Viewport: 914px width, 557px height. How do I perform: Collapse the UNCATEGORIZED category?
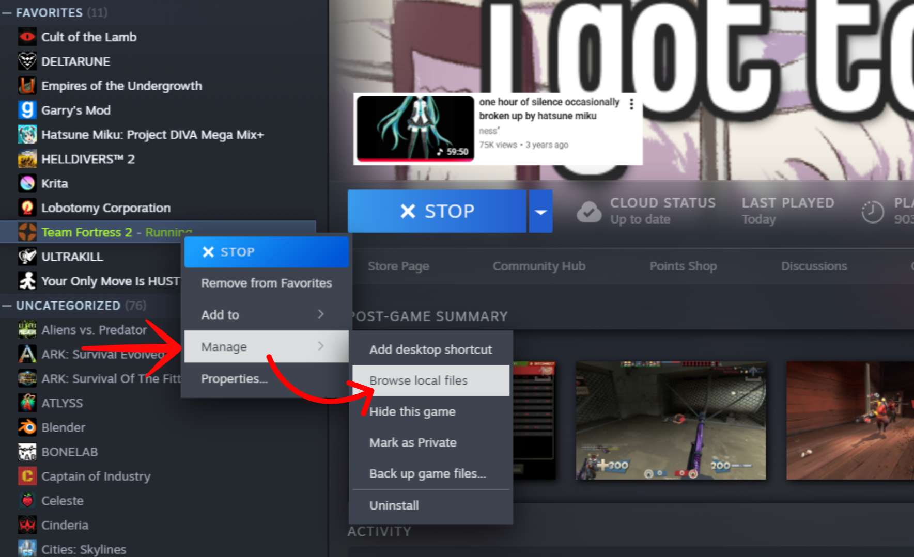coord(7,306)
